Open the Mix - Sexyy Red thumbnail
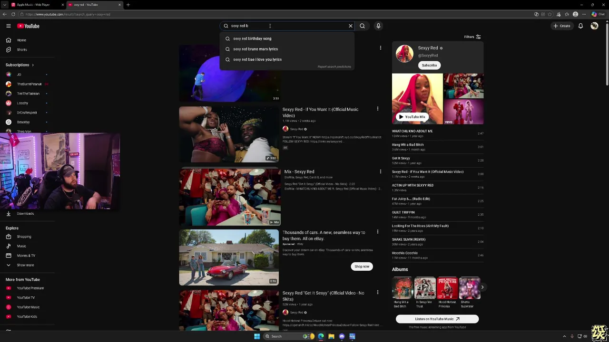This screenshot has height=342, width=609. 230,197
